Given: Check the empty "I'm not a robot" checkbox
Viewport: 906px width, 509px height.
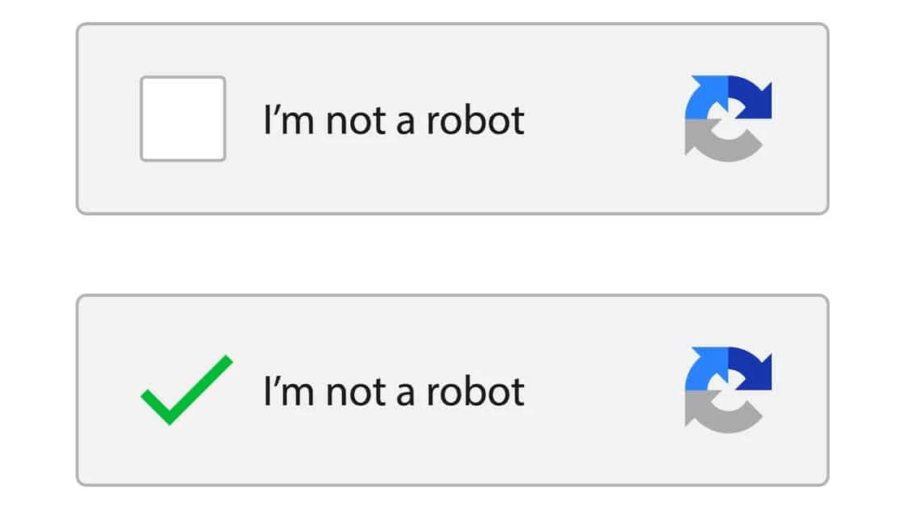Looking at the screenshot, I should [183, 119].
